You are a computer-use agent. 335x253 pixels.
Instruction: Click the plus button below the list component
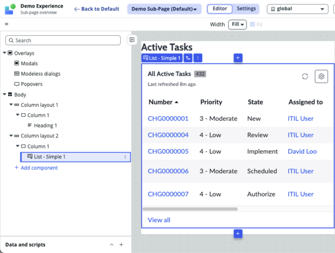tap(238, 234)
